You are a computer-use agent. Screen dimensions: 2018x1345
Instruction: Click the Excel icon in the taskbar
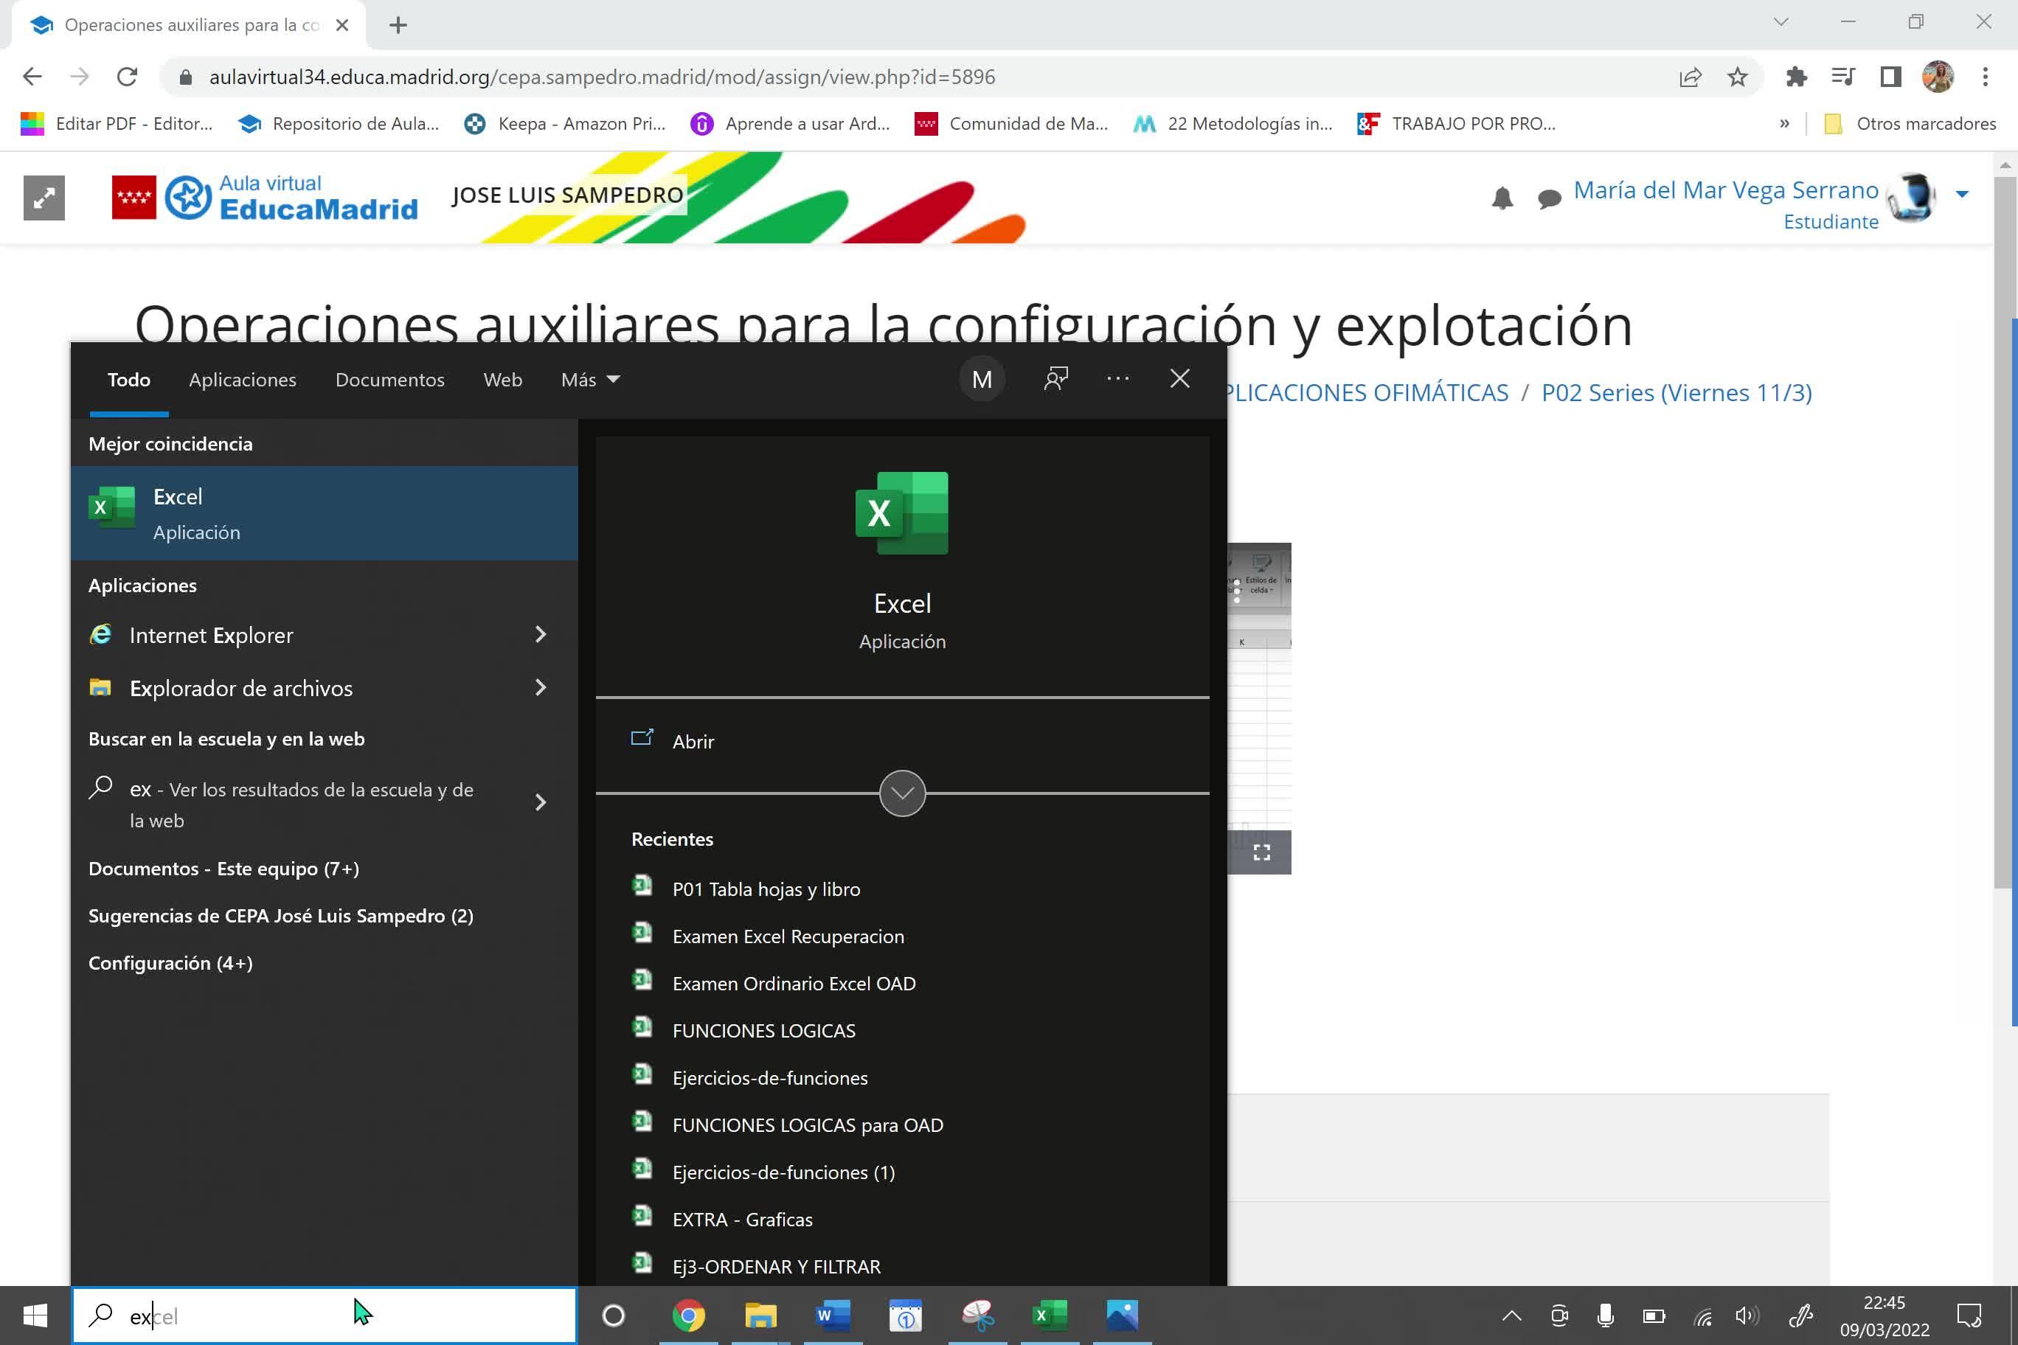pos(1050,1315)
